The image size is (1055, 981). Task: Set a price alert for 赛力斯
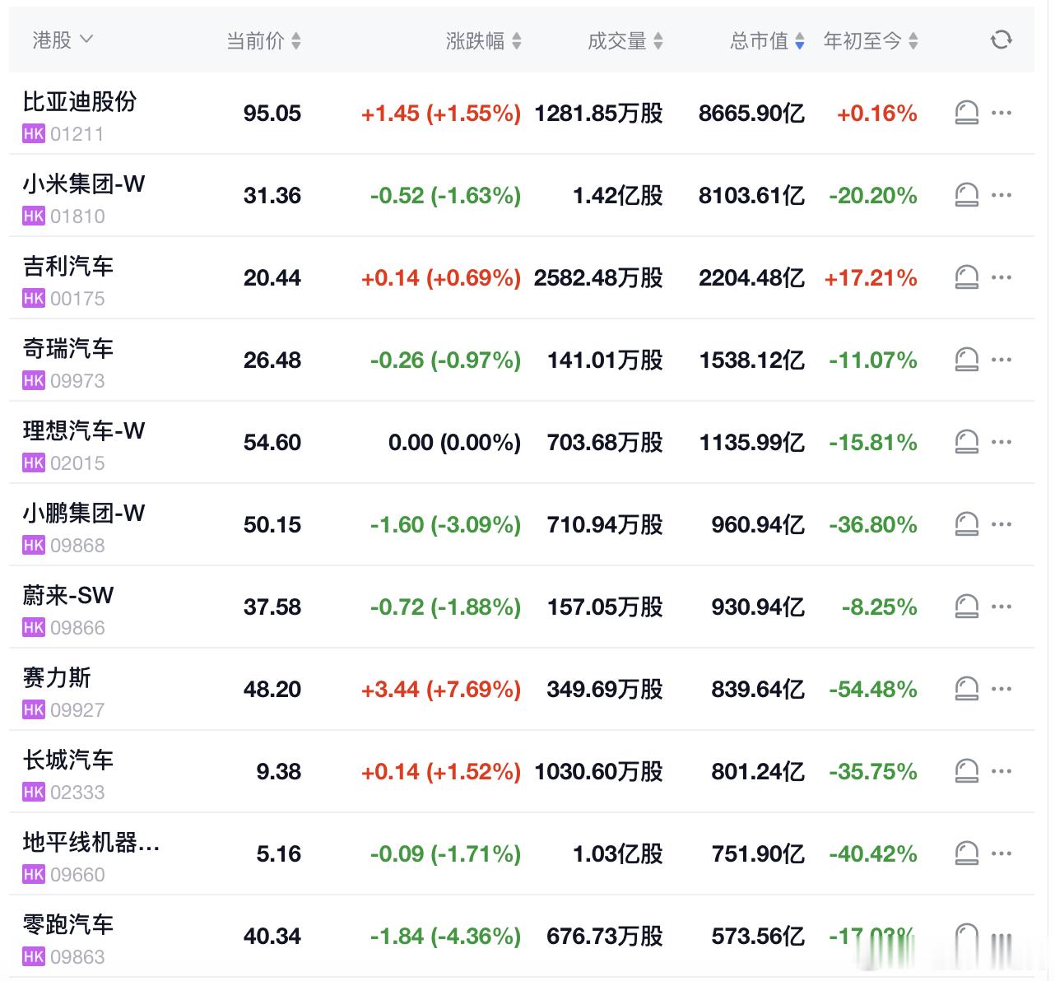click(x=967, y=689)
